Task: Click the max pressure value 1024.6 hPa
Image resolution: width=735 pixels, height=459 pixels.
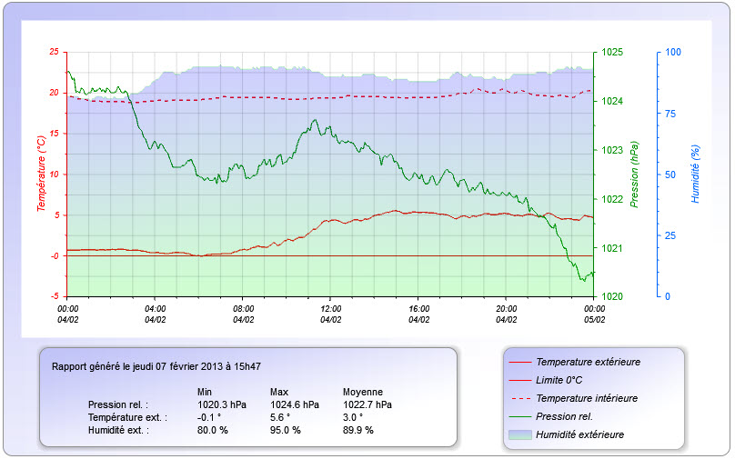Action: pos(295,404)
